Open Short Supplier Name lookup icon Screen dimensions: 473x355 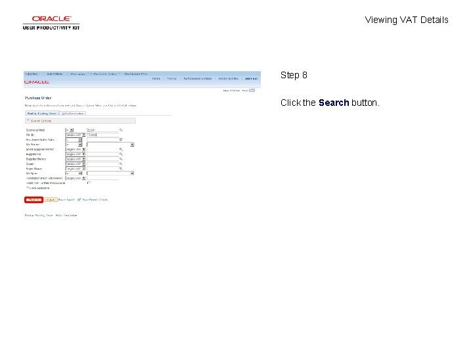coord(121,149)
